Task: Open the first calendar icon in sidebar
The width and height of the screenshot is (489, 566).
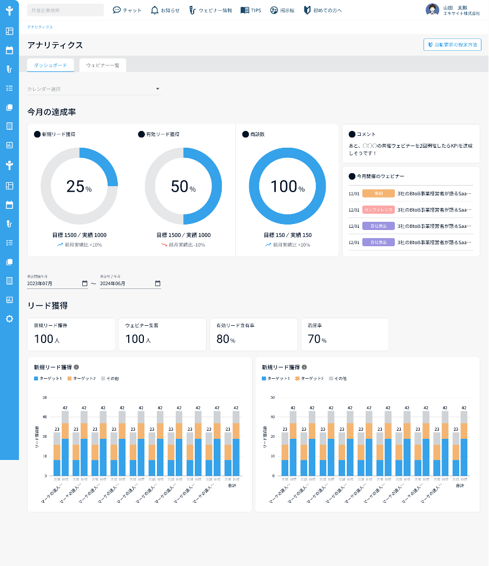Action: (9, 50)
